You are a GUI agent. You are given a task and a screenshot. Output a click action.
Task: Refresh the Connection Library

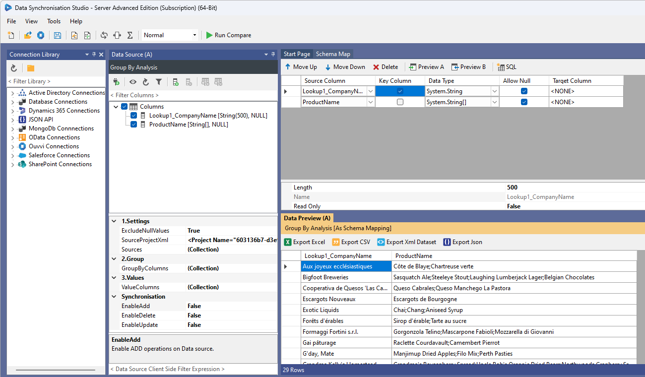point(14,68)
